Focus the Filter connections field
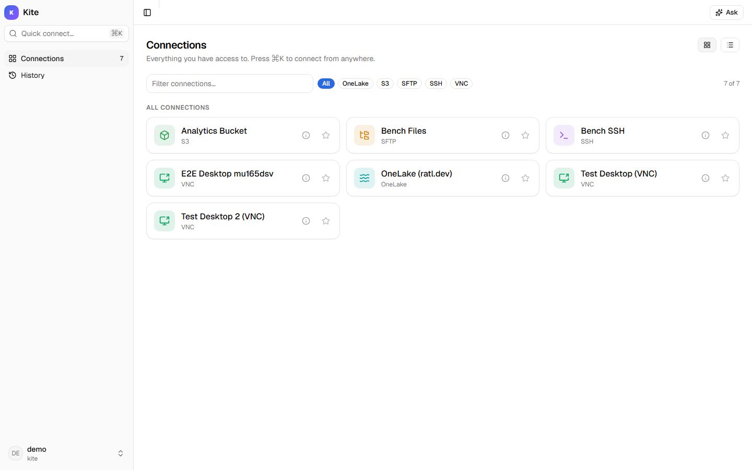 tap(230, 84)
